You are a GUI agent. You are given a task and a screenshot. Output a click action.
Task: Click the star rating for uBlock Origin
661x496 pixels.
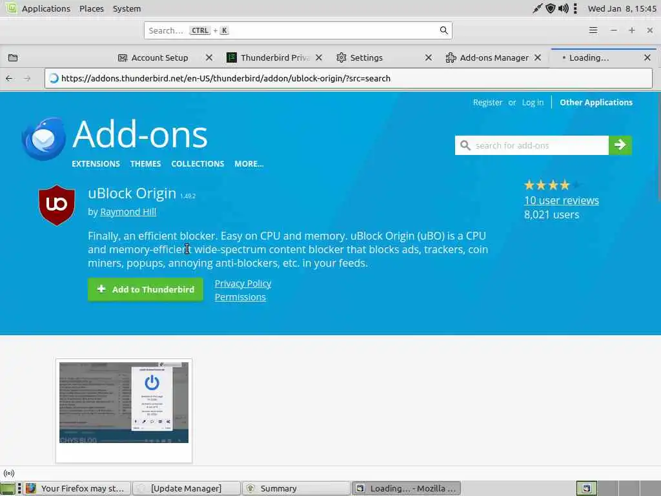(553, 185)
